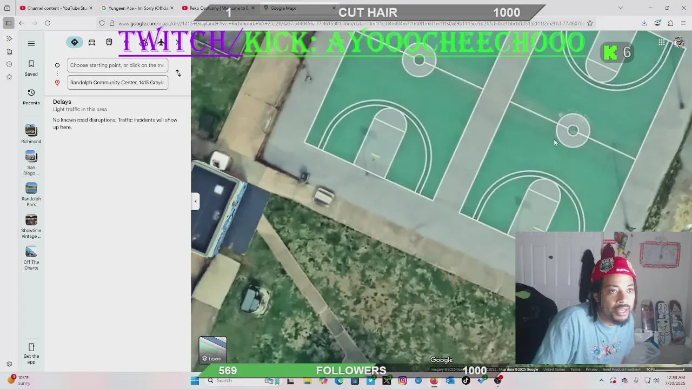The height and width of the screenshot is (389, 692).
Task: Reverse starting point and destination
Action: point(178,73)
